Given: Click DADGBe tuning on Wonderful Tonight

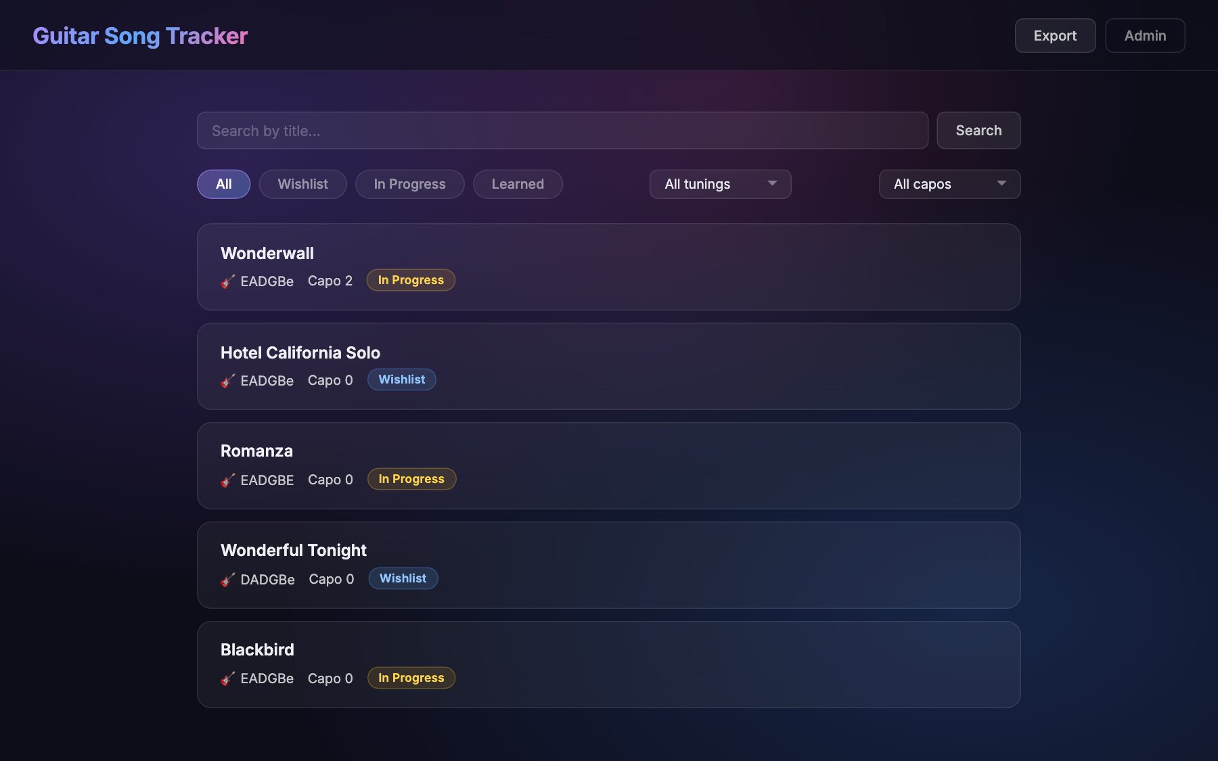Looking at the screenshot, I should [x=268, y=580].
